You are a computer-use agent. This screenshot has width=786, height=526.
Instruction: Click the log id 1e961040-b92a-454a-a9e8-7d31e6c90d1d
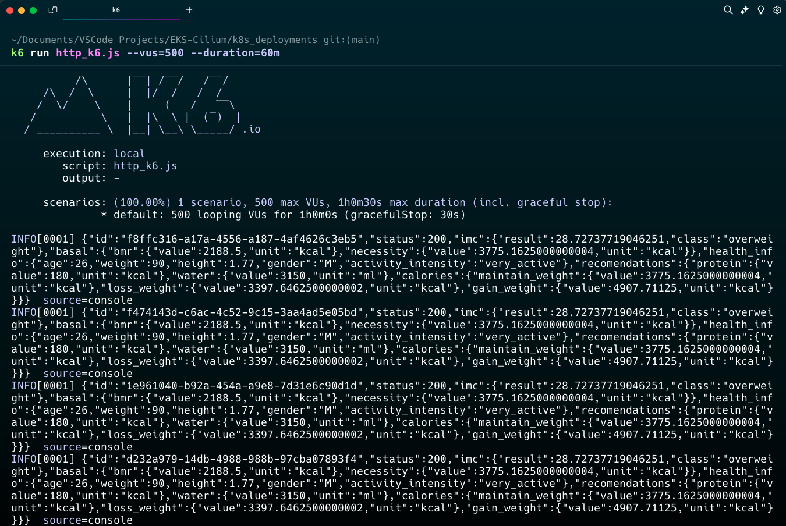coord(242,386)
